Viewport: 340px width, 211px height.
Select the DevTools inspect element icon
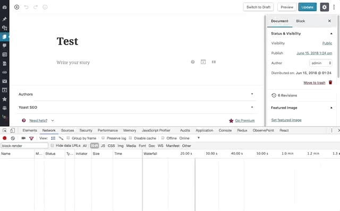click(5, 130)
